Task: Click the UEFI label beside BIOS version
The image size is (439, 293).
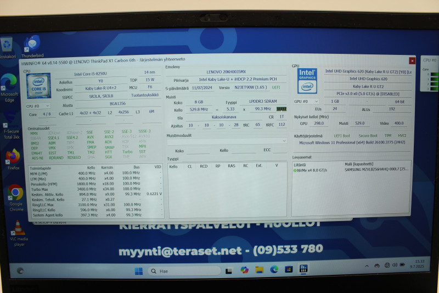Action: tap(276, 87)
